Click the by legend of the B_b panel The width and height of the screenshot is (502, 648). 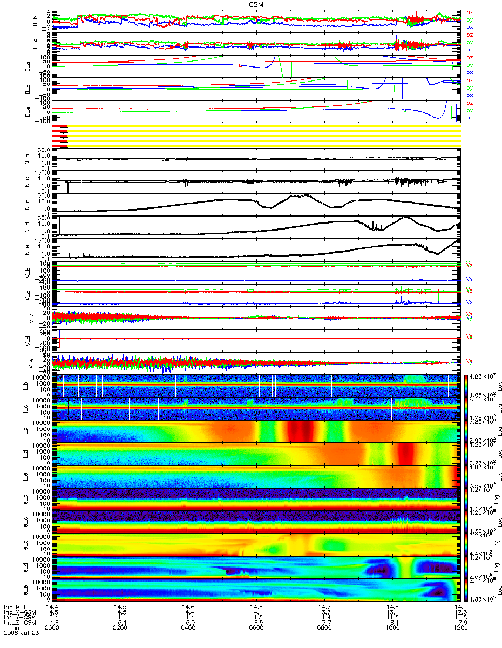click(x=470, y=19)
